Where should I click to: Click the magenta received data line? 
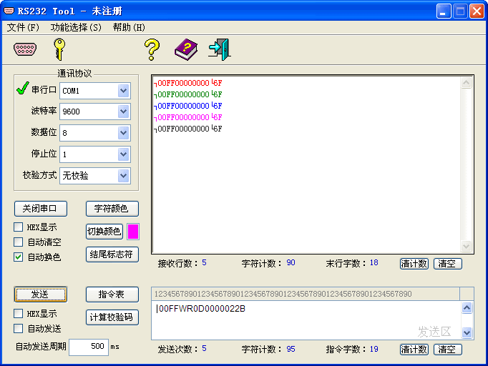pos(188,117)
